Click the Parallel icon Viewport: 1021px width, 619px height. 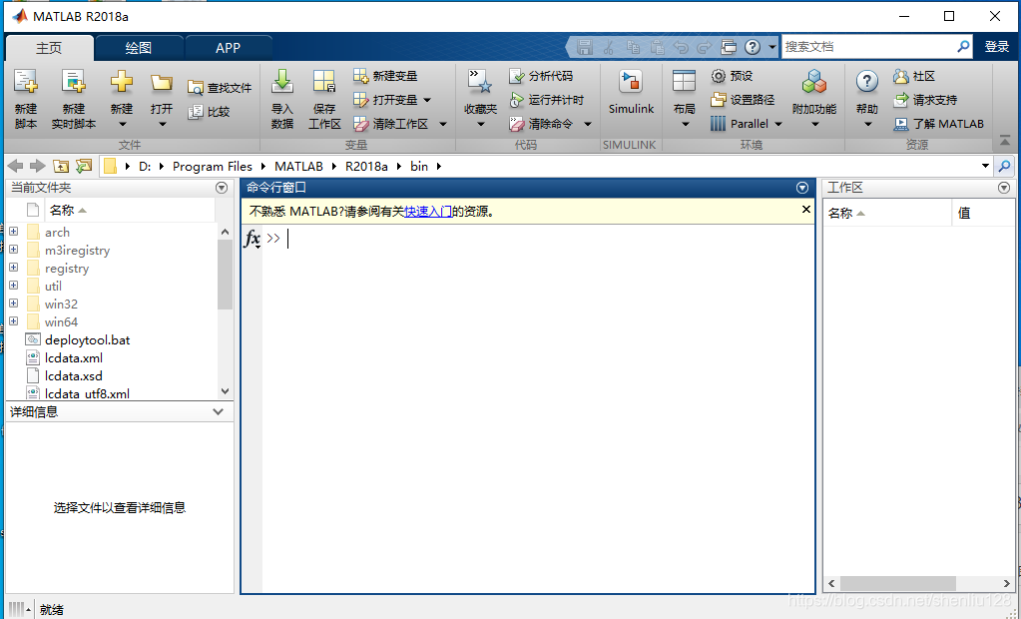pos(718,124)
